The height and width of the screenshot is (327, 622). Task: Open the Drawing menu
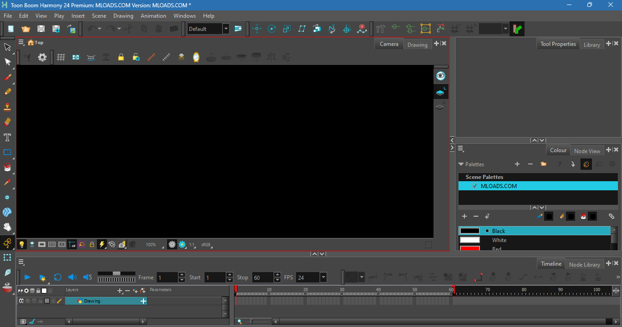(123, 15)
